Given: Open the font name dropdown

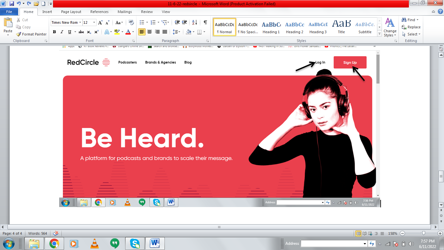Looking at the screenshot, I should point(80,22).
